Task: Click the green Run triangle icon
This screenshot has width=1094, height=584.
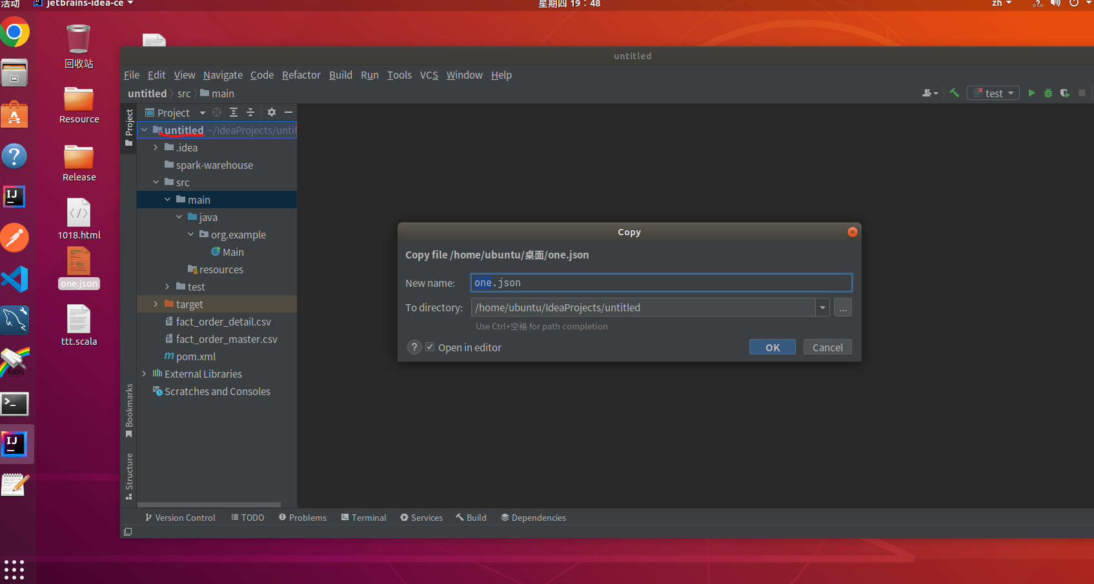Action: [x=1031, y=93]
